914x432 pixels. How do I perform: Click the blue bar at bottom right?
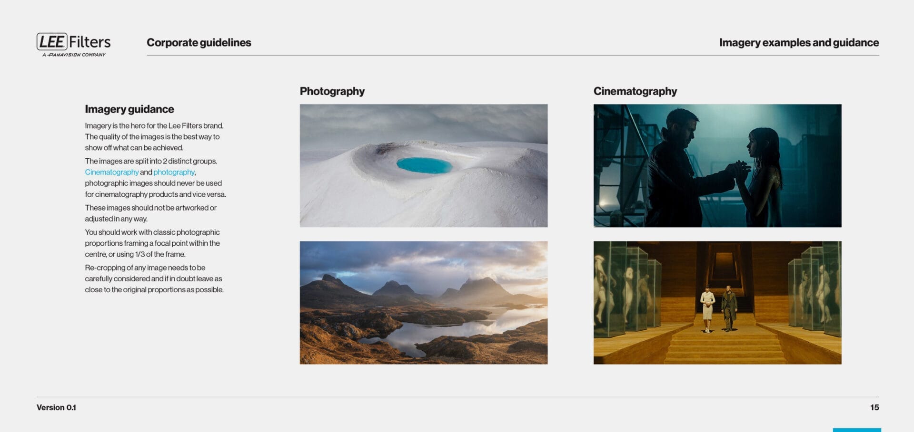point(857,430)
